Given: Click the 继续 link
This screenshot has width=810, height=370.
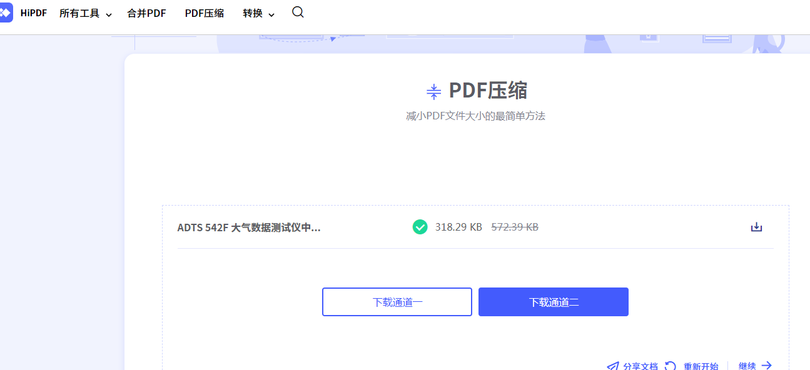Looking at the screenshot, I should coord(747,365).
